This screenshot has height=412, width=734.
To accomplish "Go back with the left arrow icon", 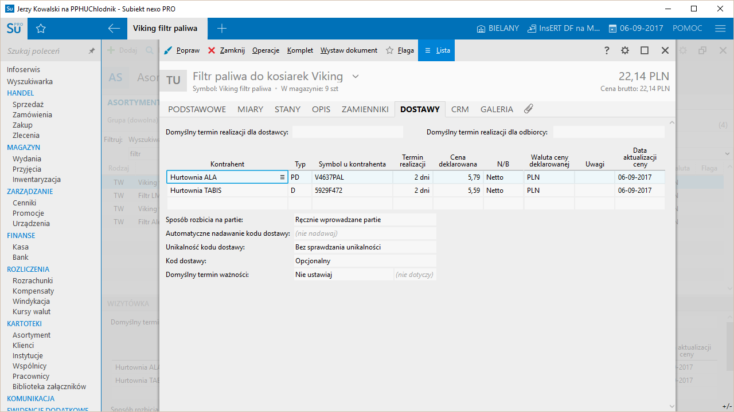I will (x=114, y=29).
